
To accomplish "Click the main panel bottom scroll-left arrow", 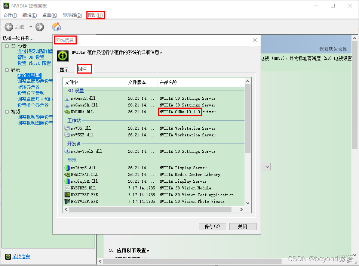I will (x=100, y=261).
